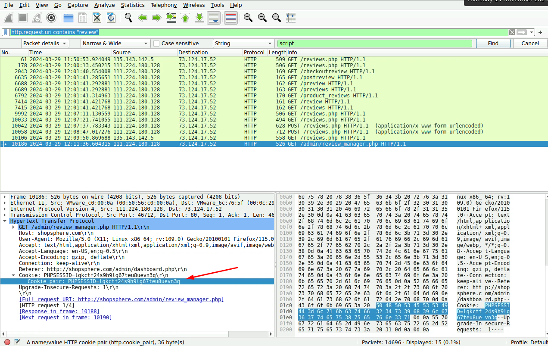Click the Find button

[x=493, y=44]
